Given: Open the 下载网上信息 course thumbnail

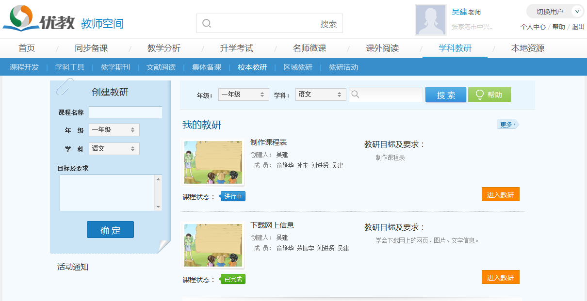Looking at the screenshot, I should 213,245.
